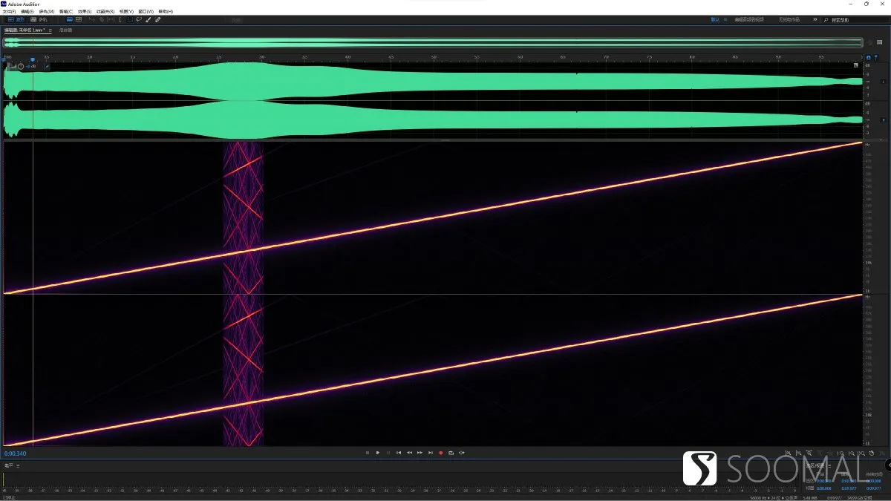Open the default workspace menu
The image size is (891, 501).
[x=725, y=19]
